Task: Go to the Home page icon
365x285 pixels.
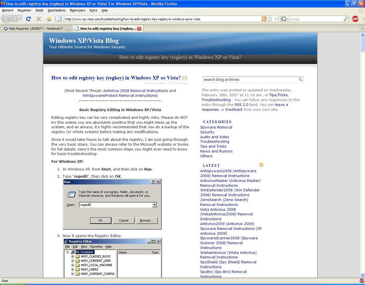Action: click(x=49, y=19)
